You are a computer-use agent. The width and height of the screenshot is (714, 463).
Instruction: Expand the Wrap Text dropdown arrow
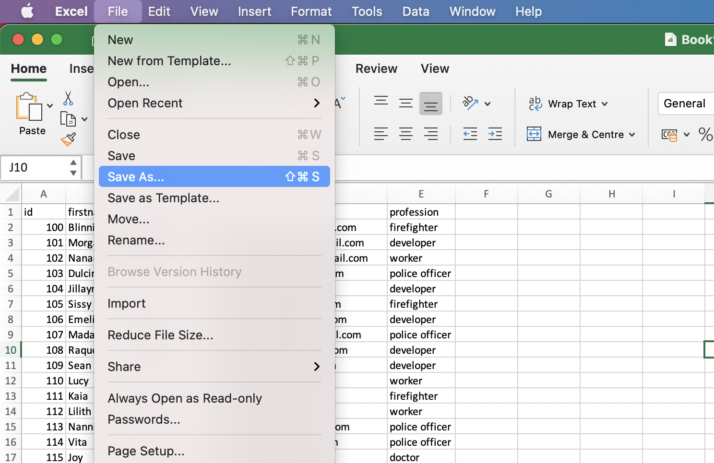tap(605, 104)
